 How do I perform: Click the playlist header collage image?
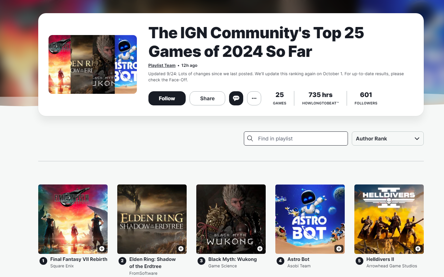[93, 64]
